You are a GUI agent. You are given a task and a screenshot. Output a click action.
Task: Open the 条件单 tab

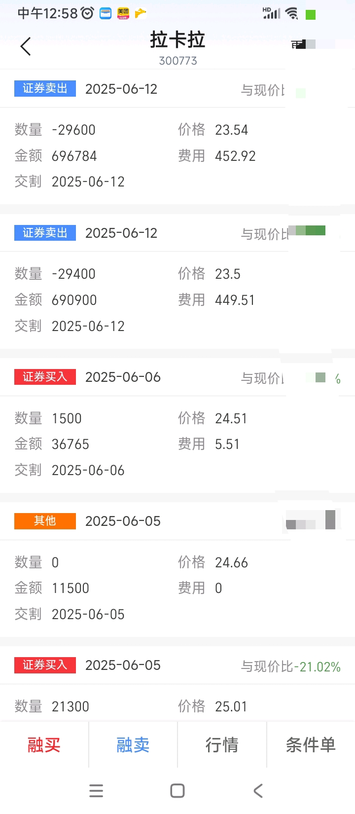311,744
